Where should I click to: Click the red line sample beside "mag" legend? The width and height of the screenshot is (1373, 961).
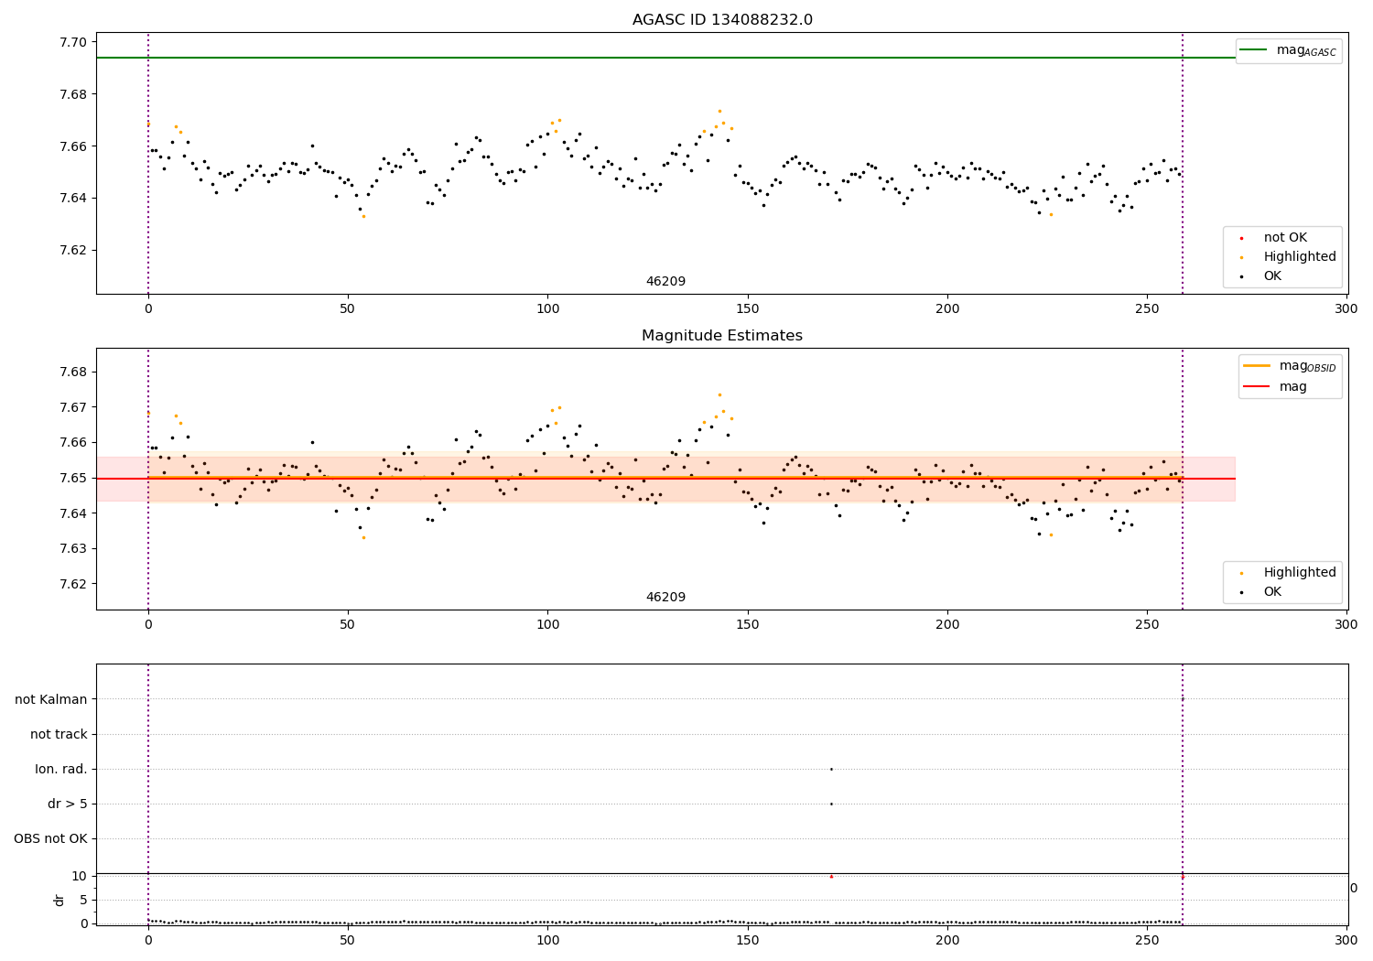(1257, 386)
